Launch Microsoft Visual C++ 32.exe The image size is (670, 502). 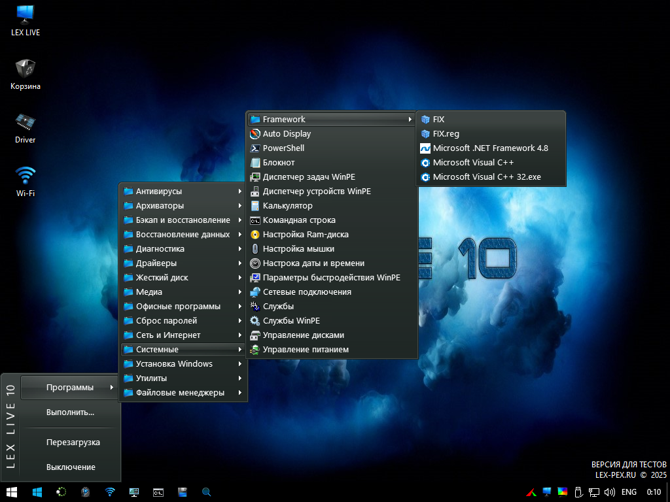pos(491,177)
